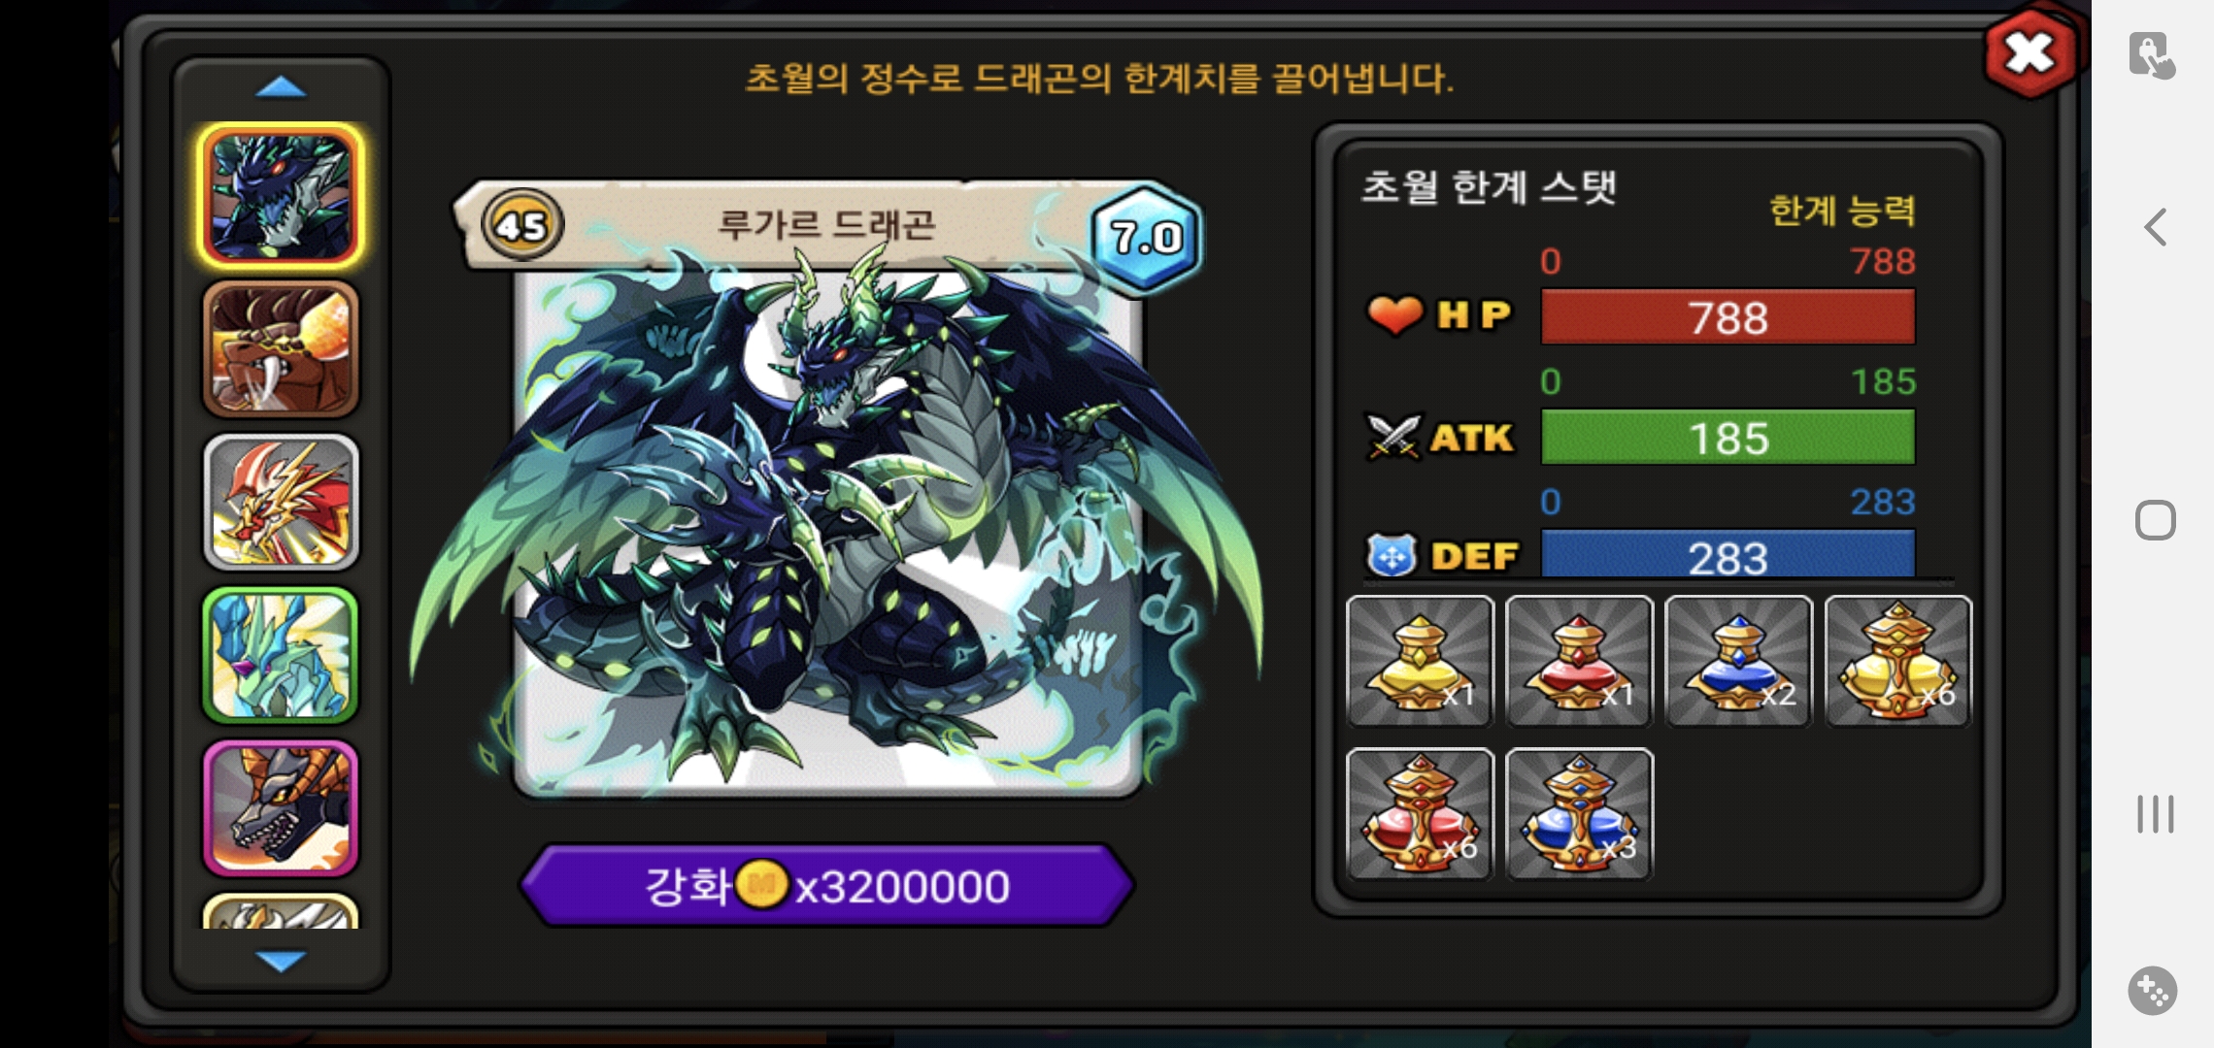Image resolution: width=2214 pixels, height=1048 pixels.
Task: Choose the red and gold dragon thumbnail
Action: [x=281, y=502]
